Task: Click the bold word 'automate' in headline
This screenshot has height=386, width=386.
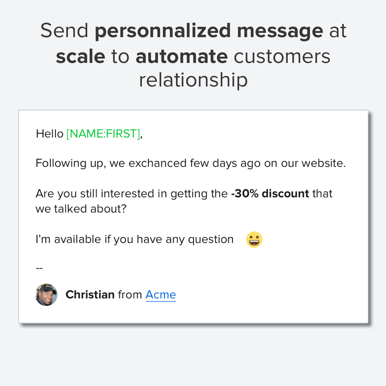Action: (x=182, y=56)
